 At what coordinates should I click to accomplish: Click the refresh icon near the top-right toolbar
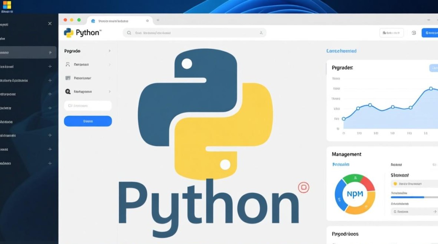[x=414, y=33]
